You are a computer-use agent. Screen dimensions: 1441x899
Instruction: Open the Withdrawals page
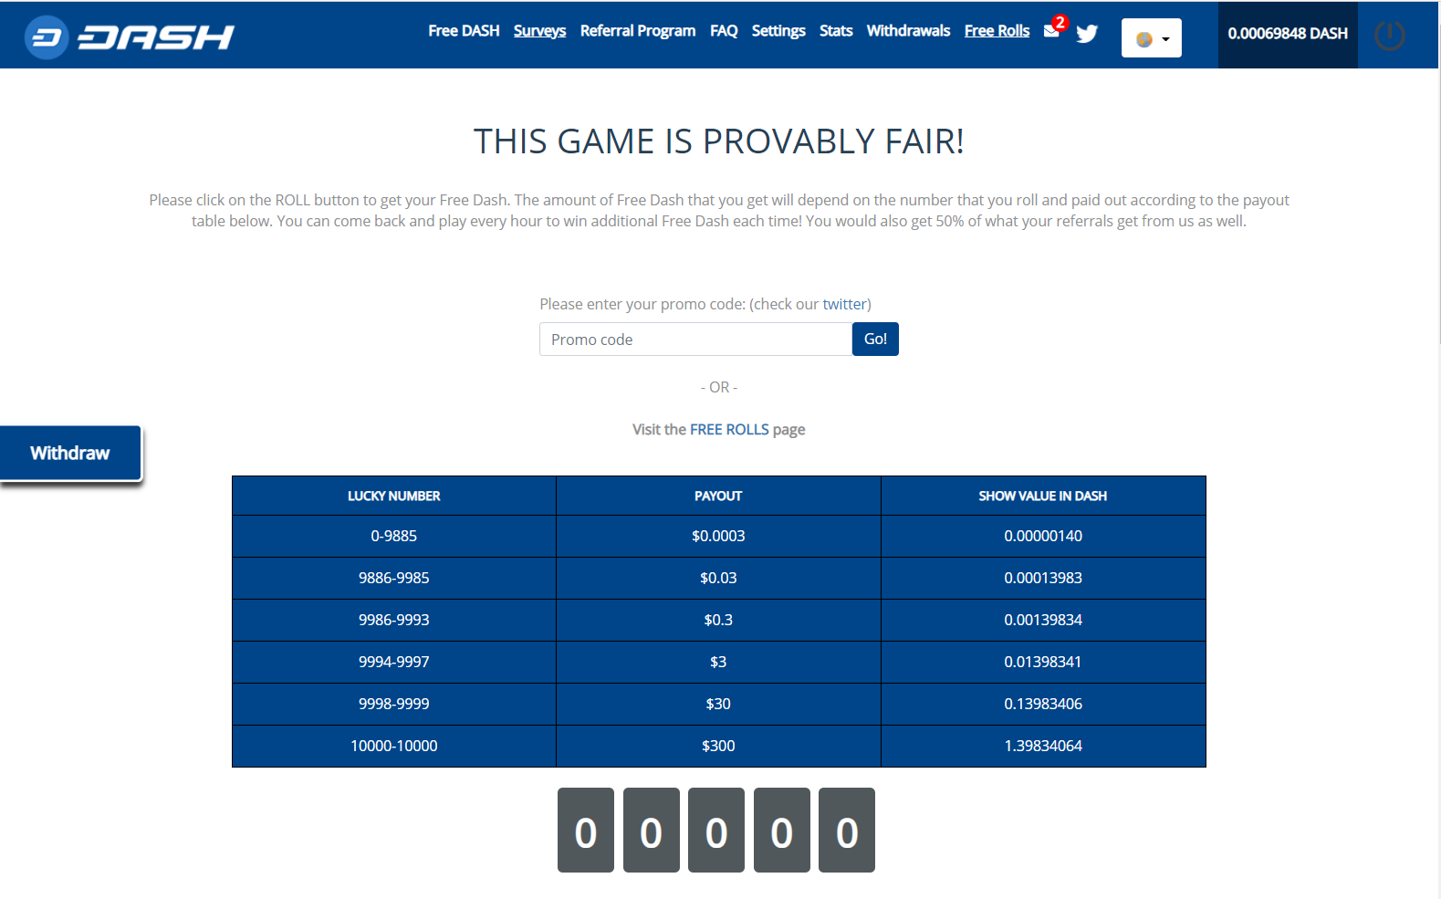(x=908, y=31)
